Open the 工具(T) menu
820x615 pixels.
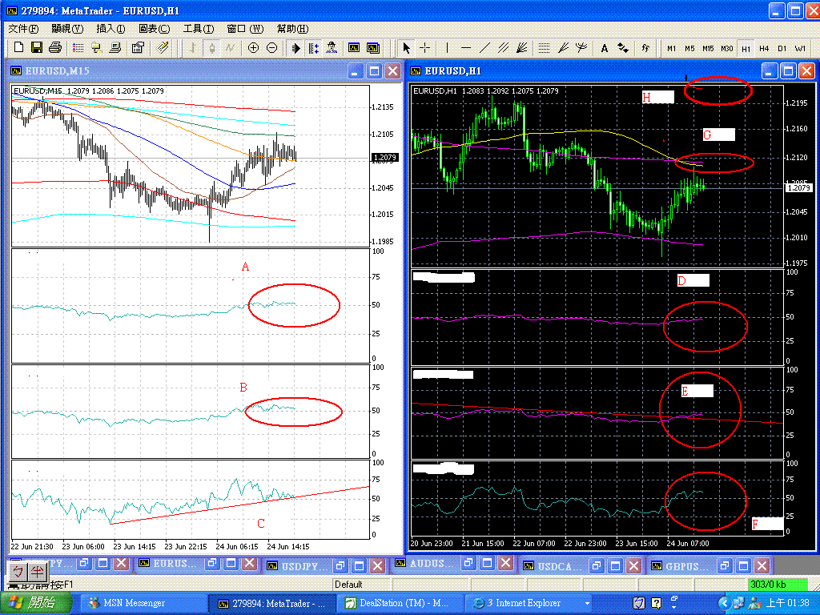click(x=199, y=29)
